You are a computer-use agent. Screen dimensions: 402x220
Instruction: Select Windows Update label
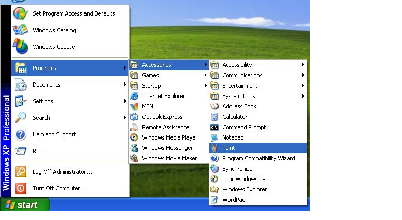coord(54,47)
